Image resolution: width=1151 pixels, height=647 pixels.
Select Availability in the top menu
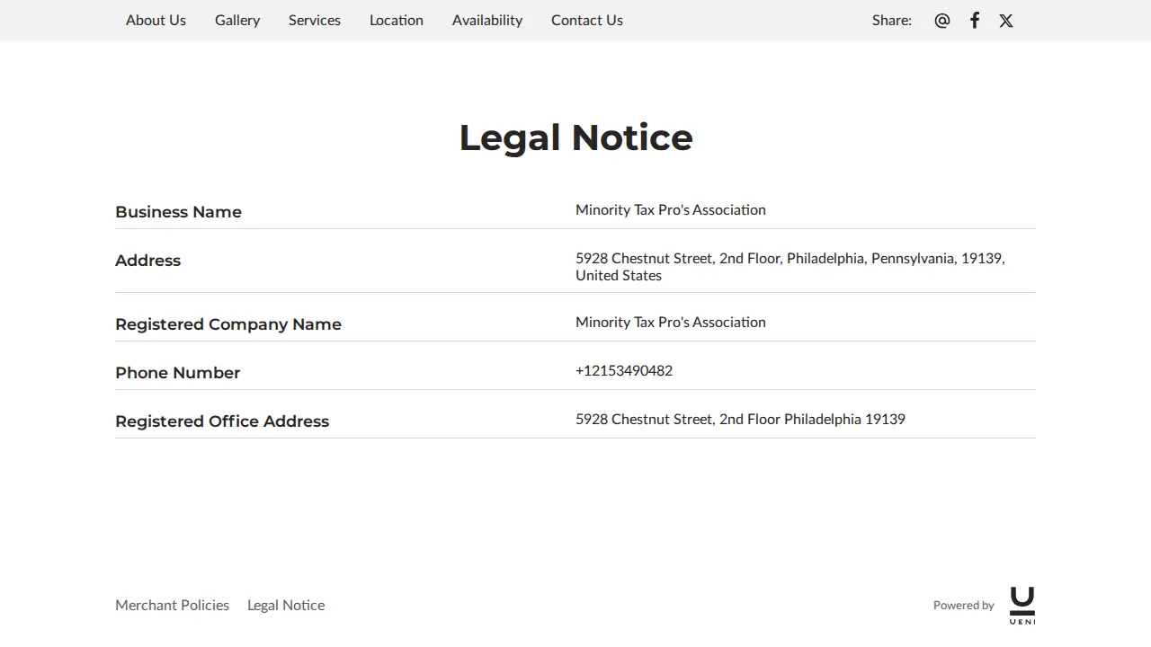487,20
